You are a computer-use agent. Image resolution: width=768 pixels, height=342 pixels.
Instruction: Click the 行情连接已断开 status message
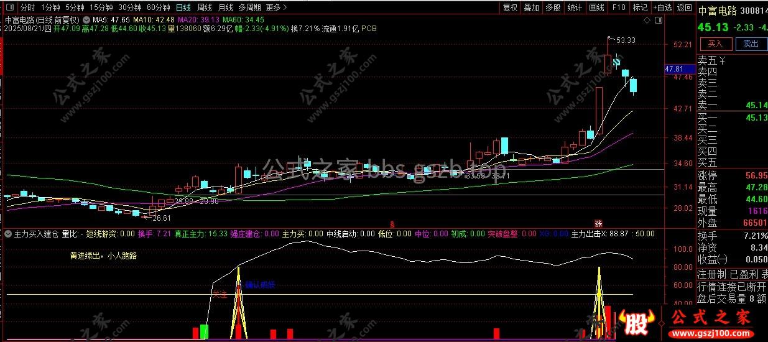[732, 286]
